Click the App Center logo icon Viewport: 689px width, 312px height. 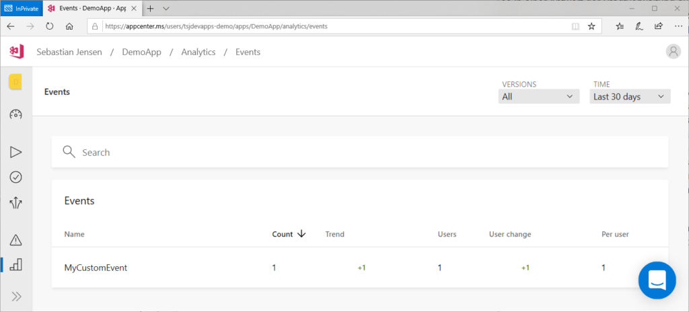click(x=16, y=52)
